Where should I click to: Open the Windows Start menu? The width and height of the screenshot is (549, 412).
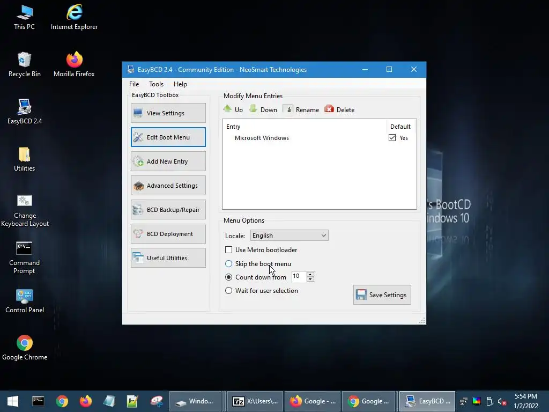tap(13, 401)
